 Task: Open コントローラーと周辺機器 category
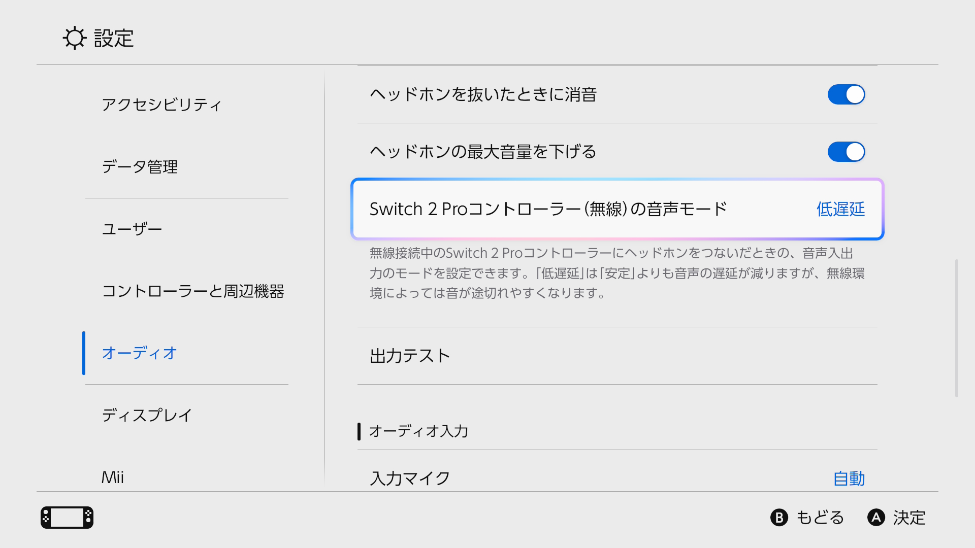(x=193, y=291)
